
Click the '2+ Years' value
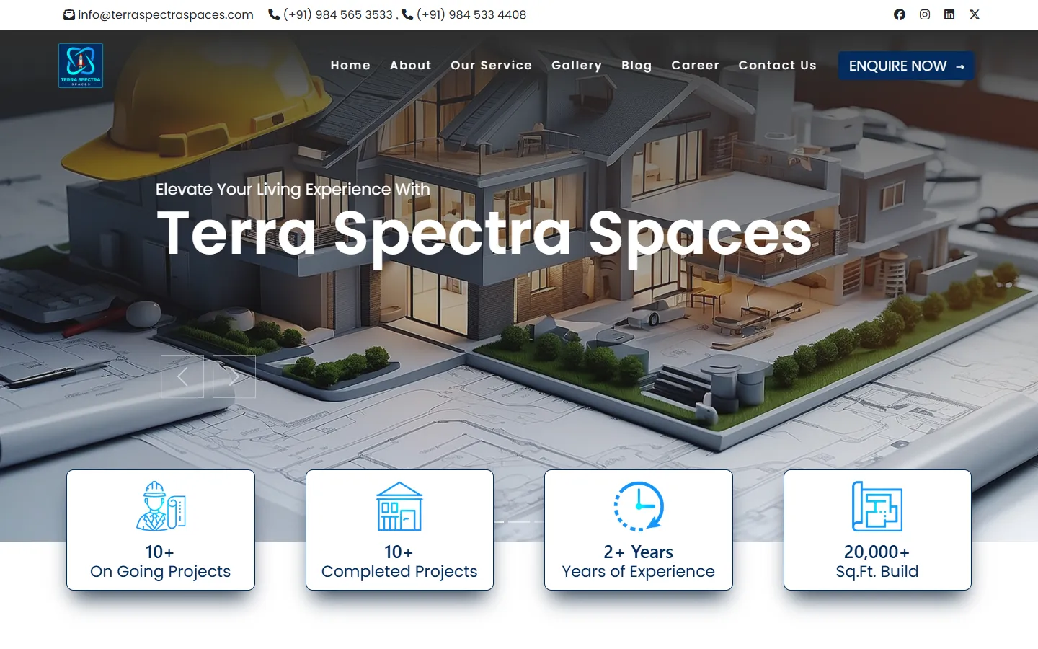click(x=639, y=552)
